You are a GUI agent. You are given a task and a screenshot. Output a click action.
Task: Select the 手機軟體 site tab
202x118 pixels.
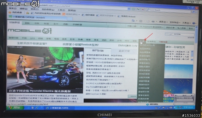(77, 24)
